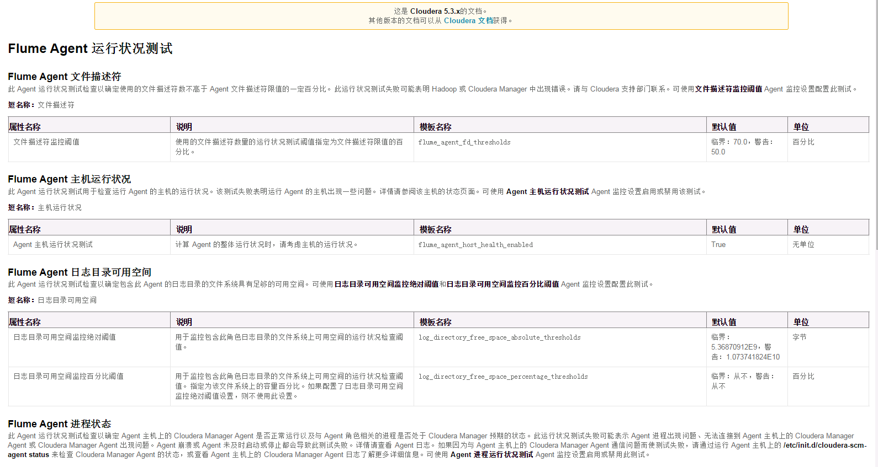This screenshot has height=467, width=878.
Task: Click 短名称: 主机运行状况 line
Action: (x=45, y=207)
